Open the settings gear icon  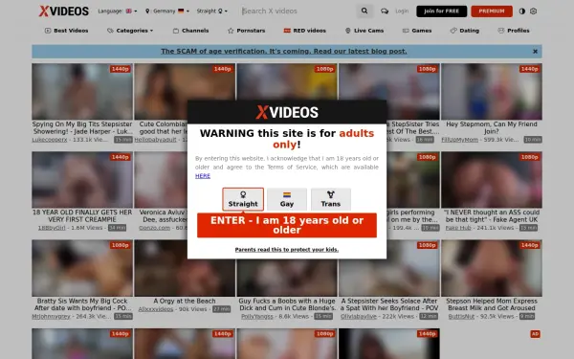(x=534, y=11)
